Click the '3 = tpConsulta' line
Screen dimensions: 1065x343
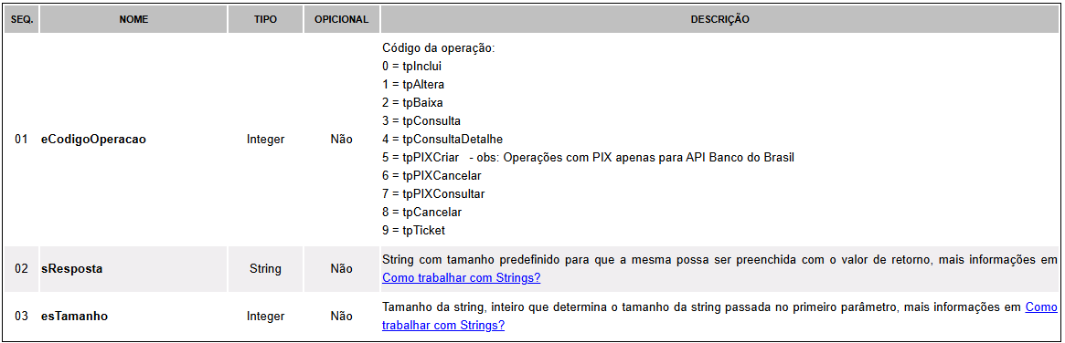(x=421, y=121)
